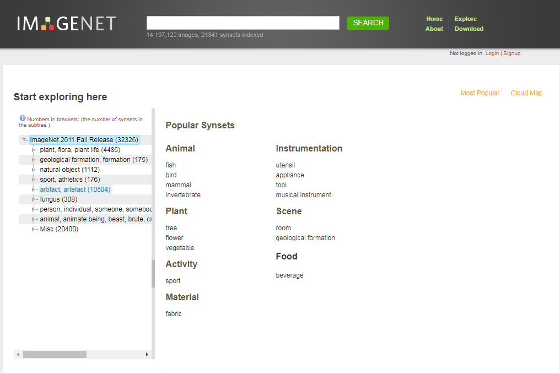The image size is (560, 374).
Task: Click the Login link
Action: point(492,53)
